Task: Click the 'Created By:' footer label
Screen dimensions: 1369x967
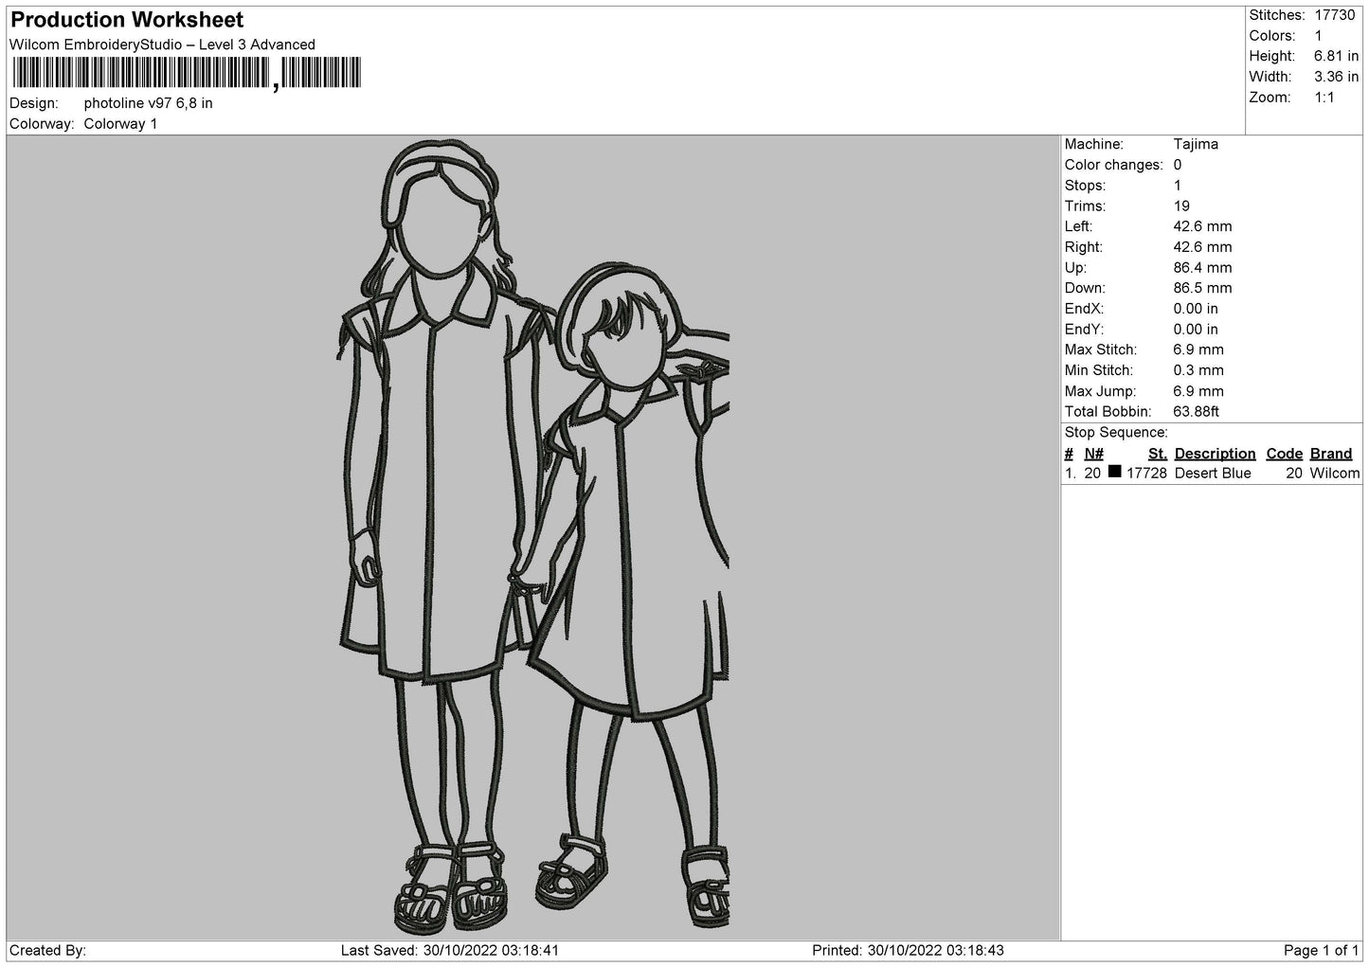Action: point(47,950)
